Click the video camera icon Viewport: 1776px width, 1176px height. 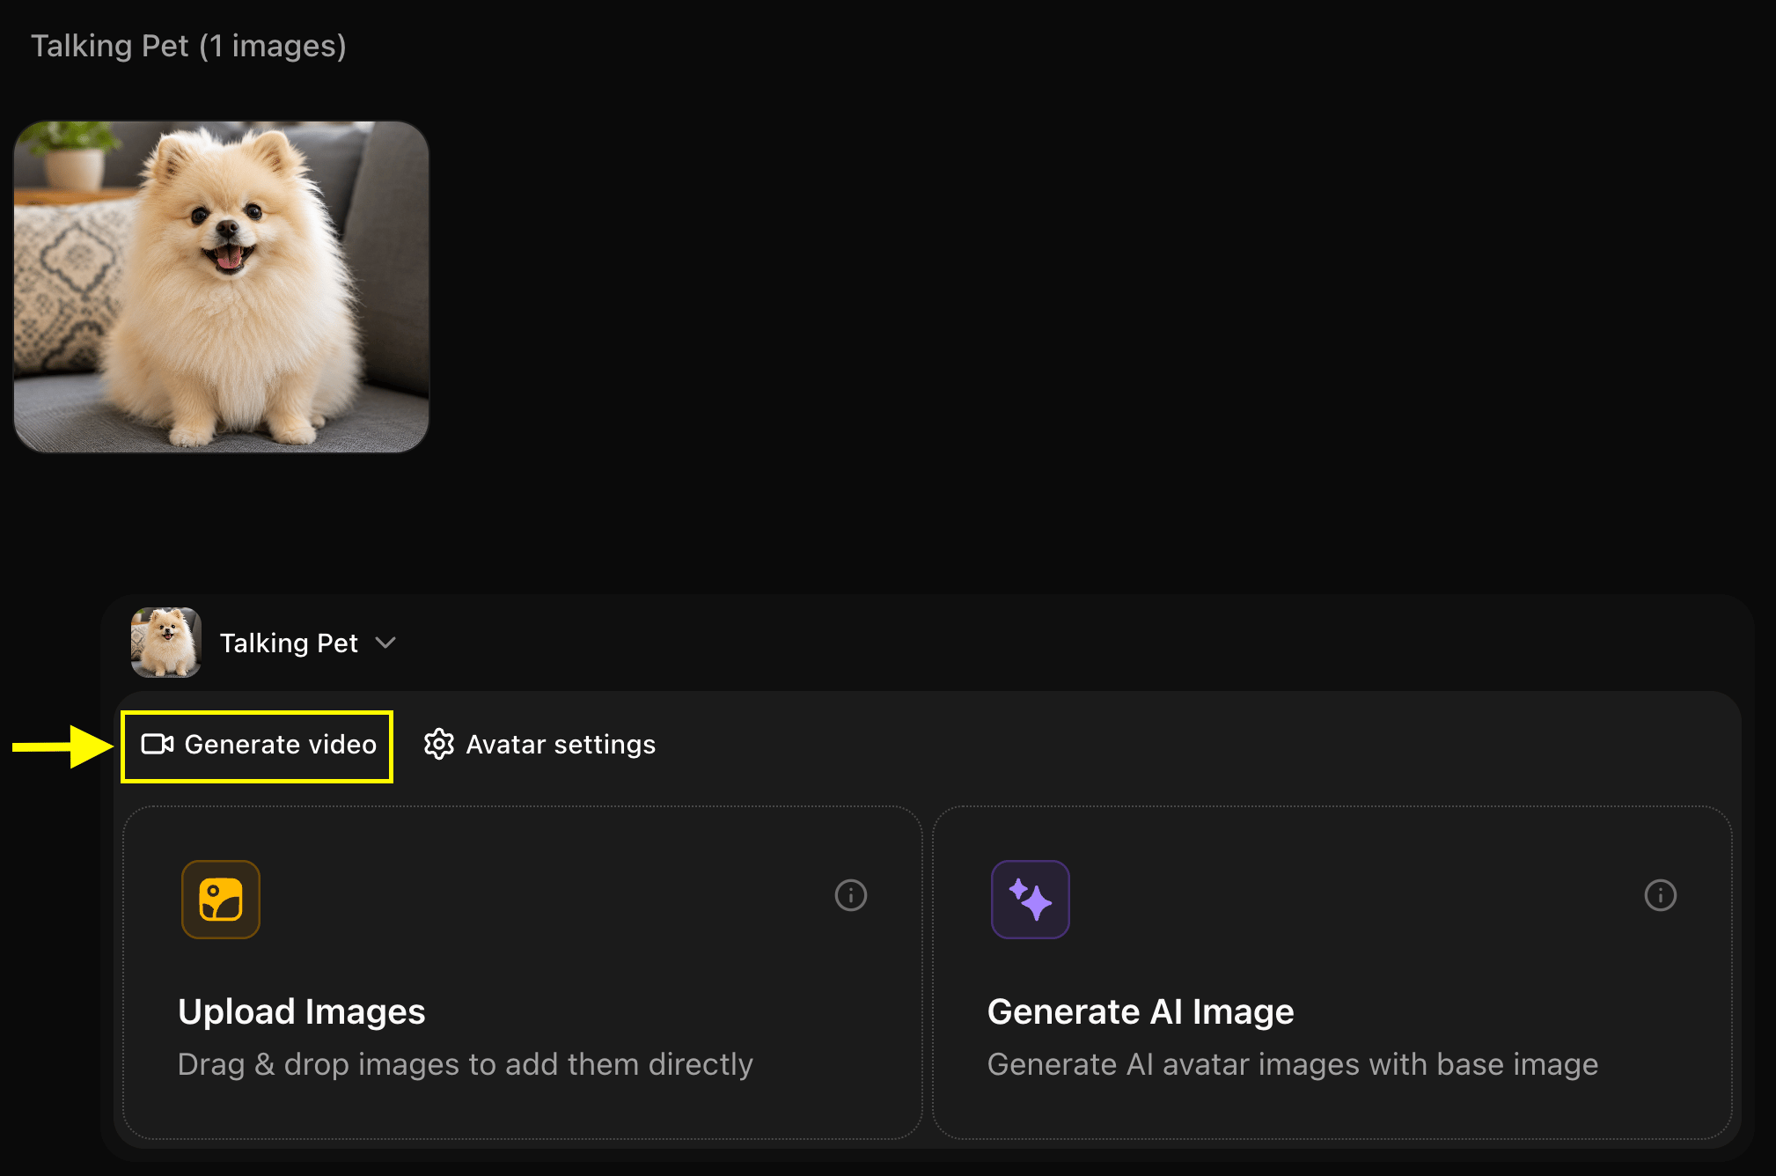[x=158, y=745]
